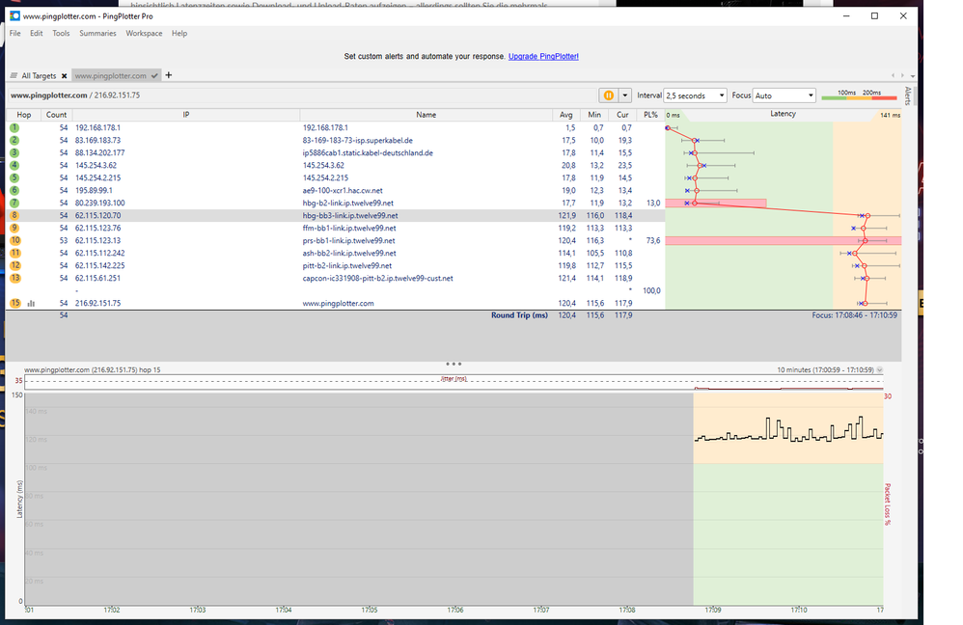Click the Latency graph column header
Screen dimensions: 963x625
(x=784, y=114)
